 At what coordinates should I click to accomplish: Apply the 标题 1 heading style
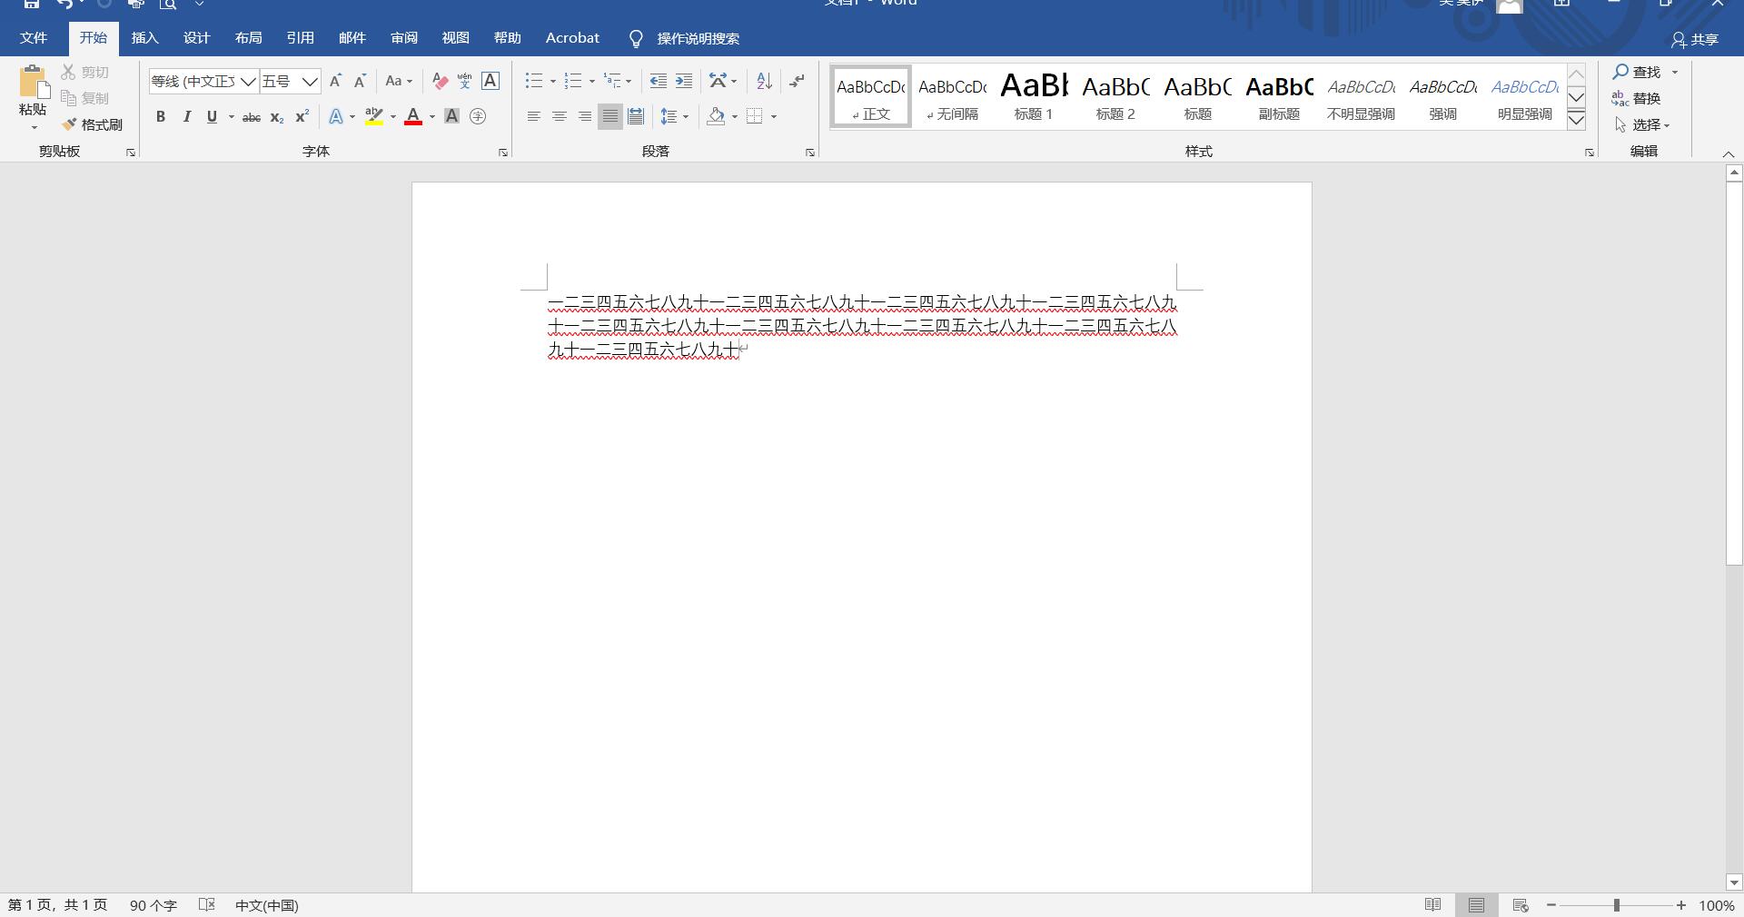pos(1034,96)
